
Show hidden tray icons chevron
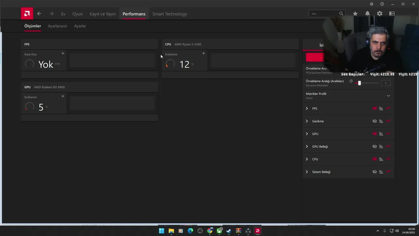(377, 231)
